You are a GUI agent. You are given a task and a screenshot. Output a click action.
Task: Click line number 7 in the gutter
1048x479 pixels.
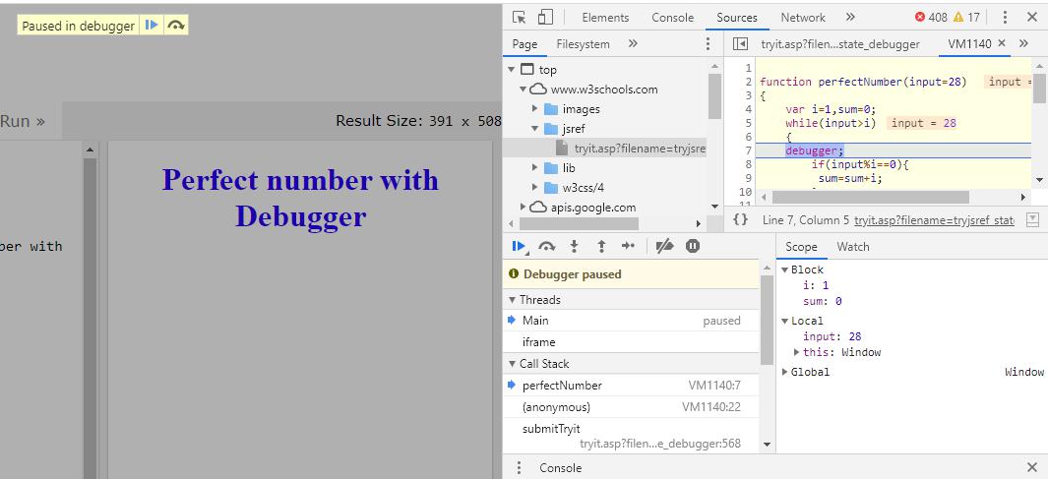coord(749,151)
